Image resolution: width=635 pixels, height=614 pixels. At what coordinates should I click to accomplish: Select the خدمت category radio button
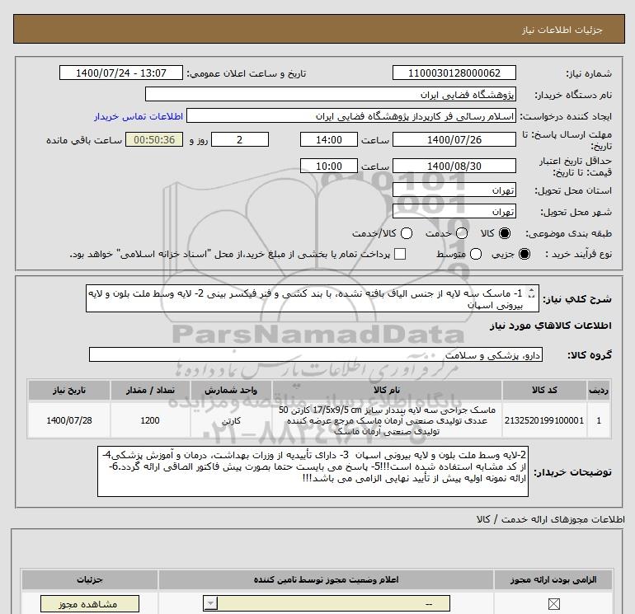pos(462,233)
